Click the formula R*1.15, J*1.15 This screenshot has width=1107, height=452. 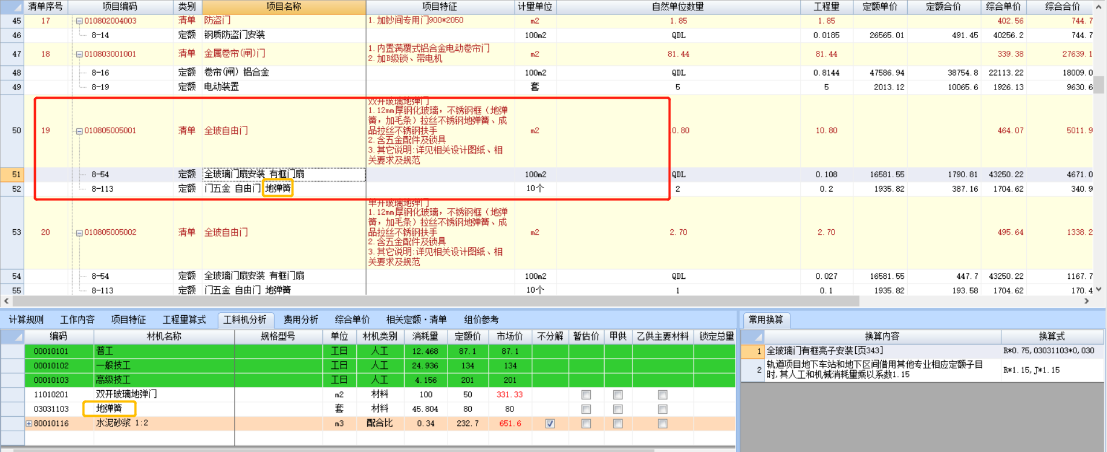coord(1031,370)
